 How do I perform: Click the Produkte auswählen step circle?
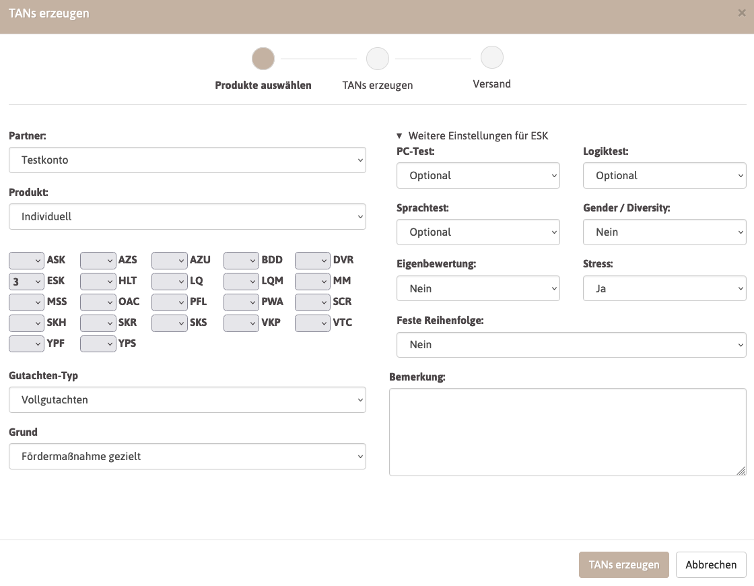[263, 59]
